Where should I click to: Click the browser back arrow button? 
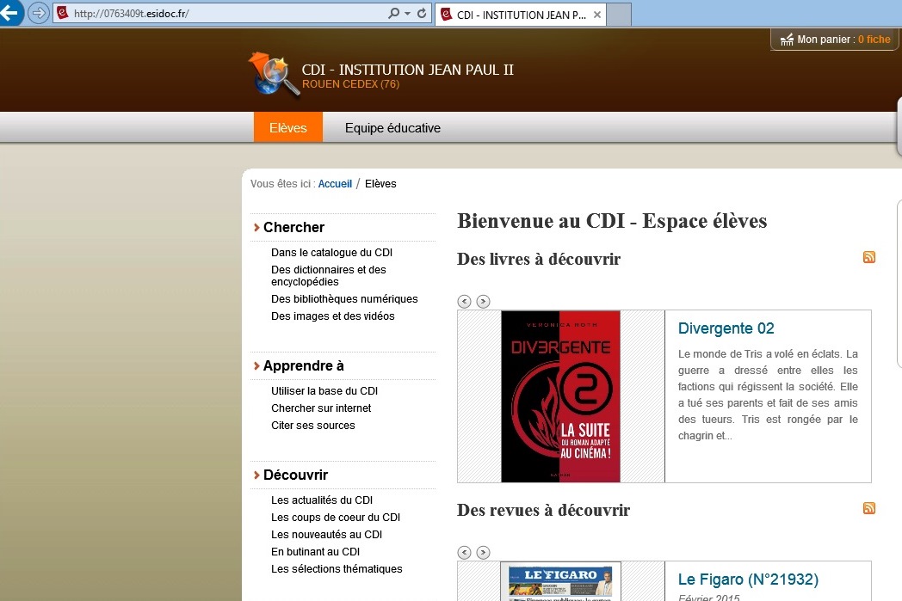[x=9, y=13]
